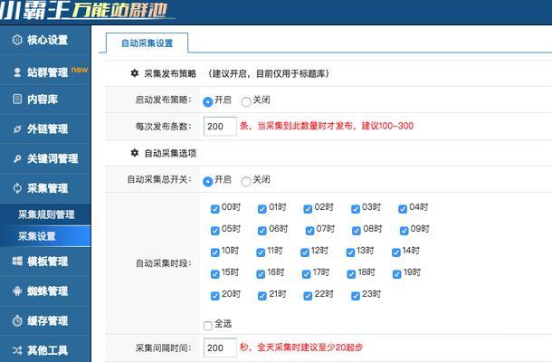Click the 每次发布条数 input field

[220, 127]
